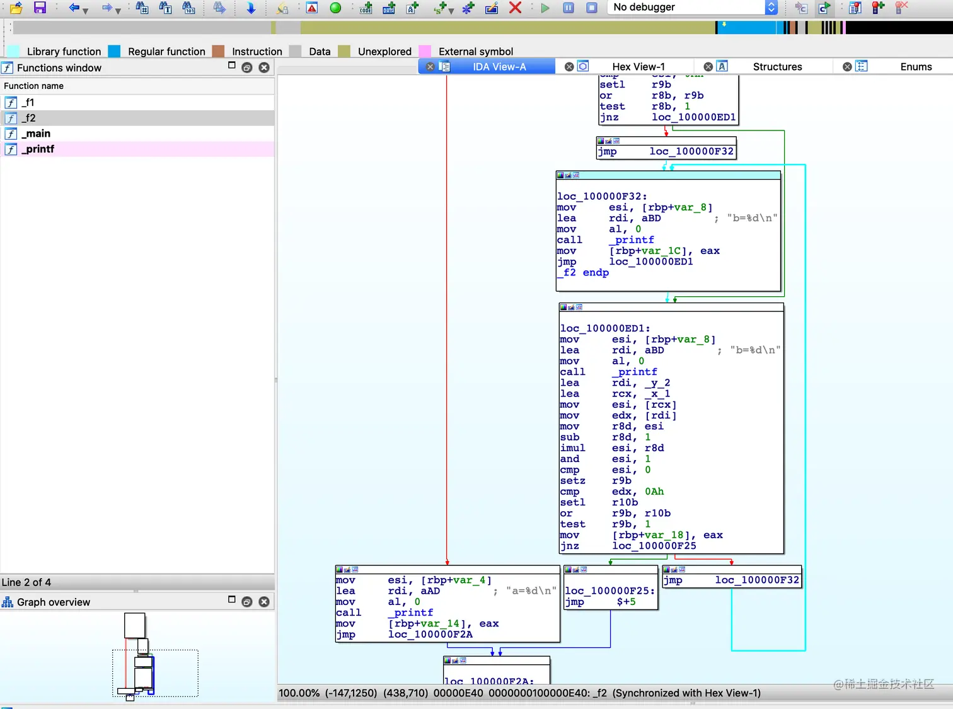This screenshot has height=709, width=953.
Task: Open the dropdown beside the 's' icon
Action: pyautogui.click(x=451, y=11)
